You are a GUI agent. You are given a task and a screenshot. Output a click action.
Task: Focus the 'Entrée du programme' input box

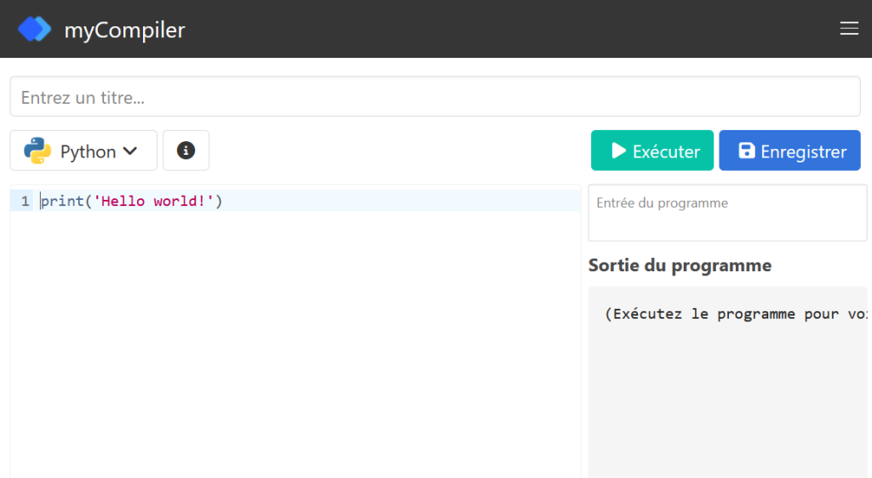[727, 213]
